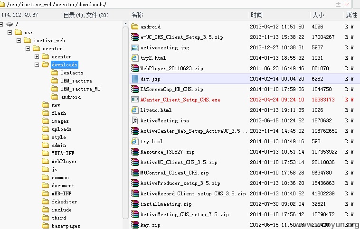Click the folder tree vertical scrollbar thumb

(125, 123)
